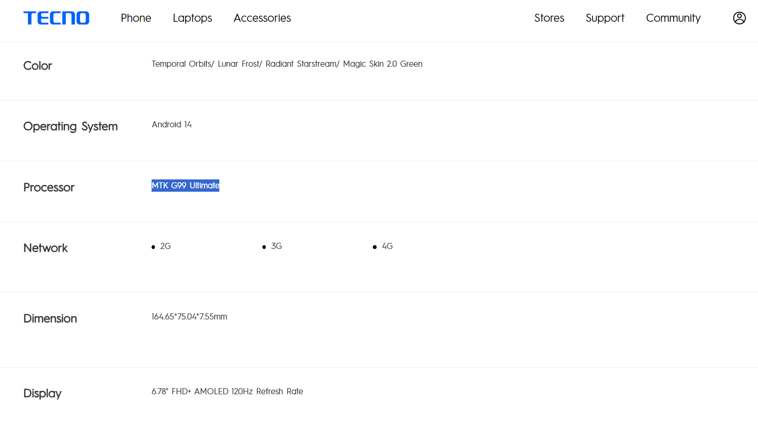Click the Dimension label
Image resolution: width=758 pixels, height=426 pixels.
click(50, 319)
